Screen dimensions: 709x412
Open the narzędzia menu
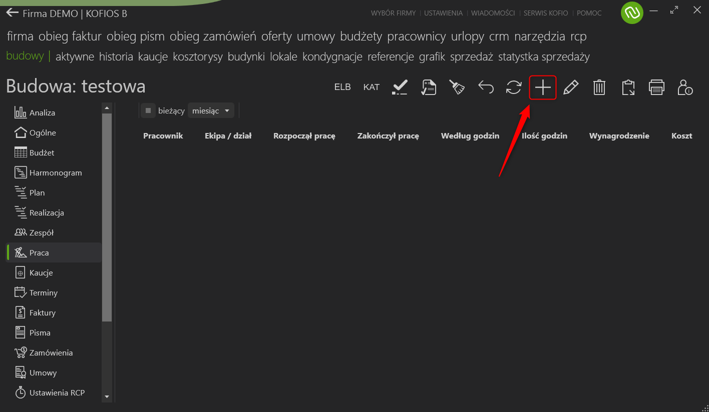[x=540, y=36]
